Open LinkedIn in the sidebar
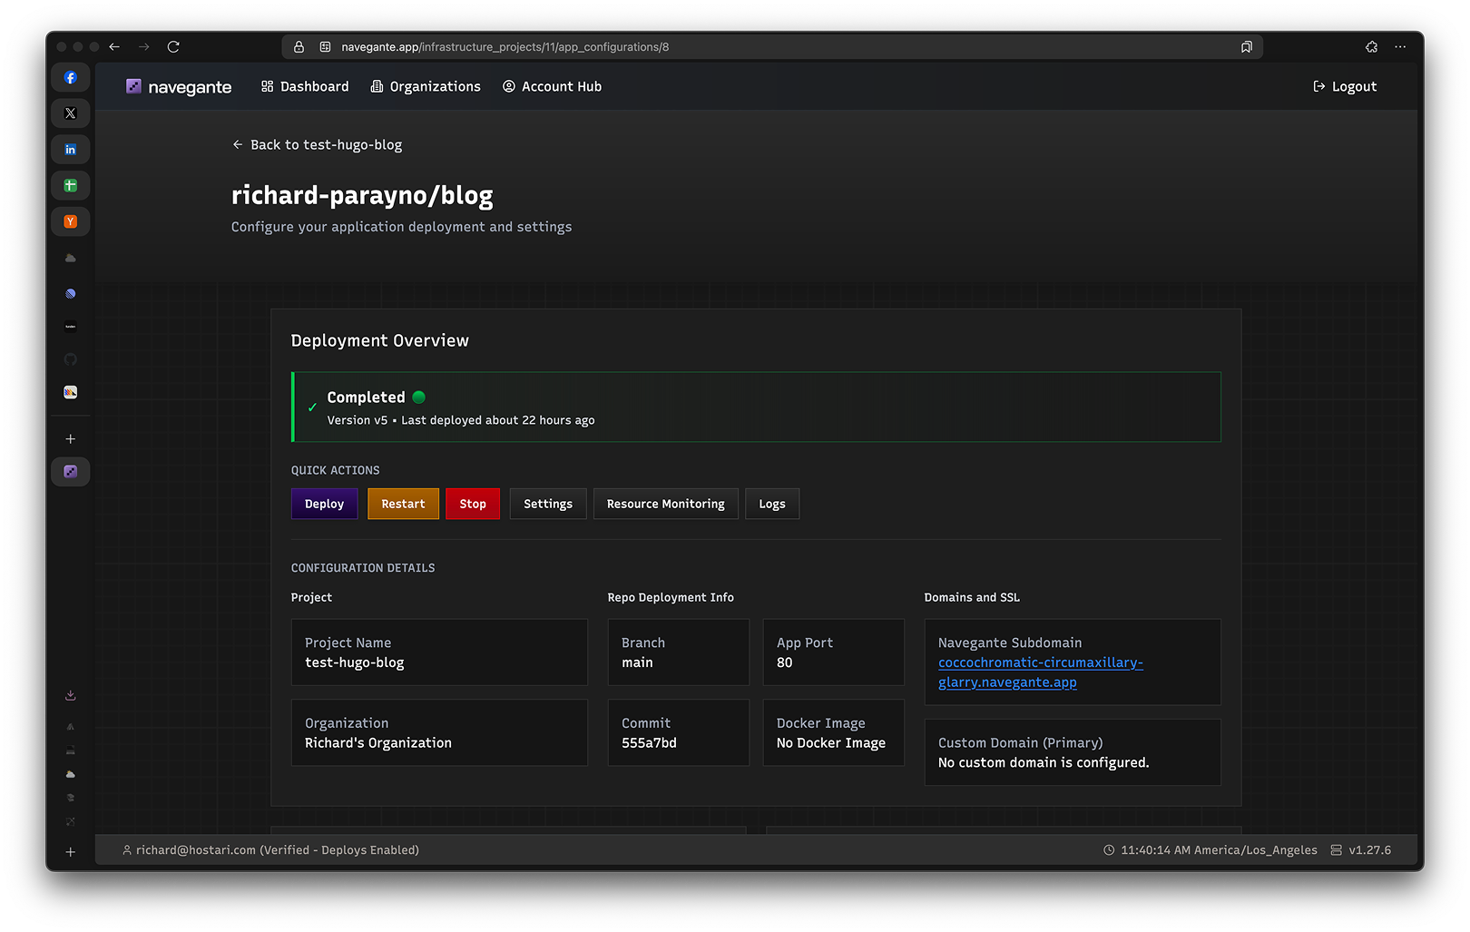The image size is (1470, 932). coord(70,149)
